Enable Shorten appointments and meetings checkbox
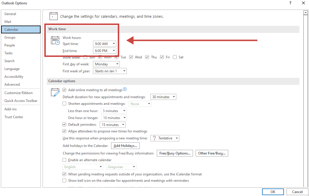Image resolution: width=309 pixels, height=196 pixels. [64, 104]
